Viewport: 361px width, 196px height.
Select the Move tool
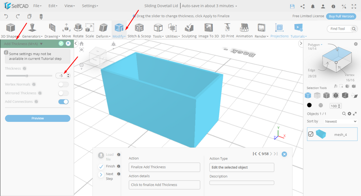tap(66, 30)
